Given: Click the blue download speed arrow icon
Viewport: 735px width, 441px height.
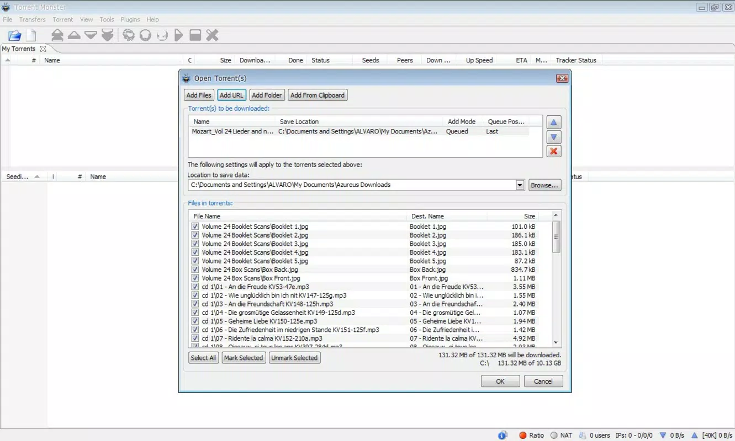Looking at the screenshot, I should tap(663, 435).
